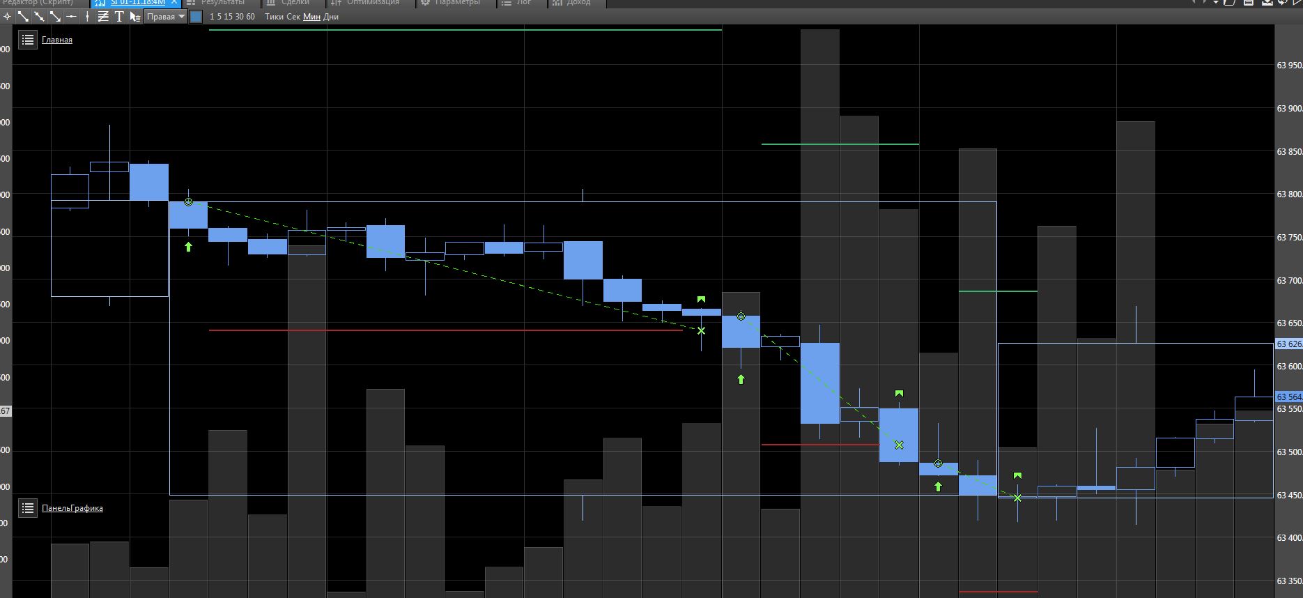1303x598 pixels.
Task: Switch timeframe units to Дни
Action: click(x=331, y=17)
